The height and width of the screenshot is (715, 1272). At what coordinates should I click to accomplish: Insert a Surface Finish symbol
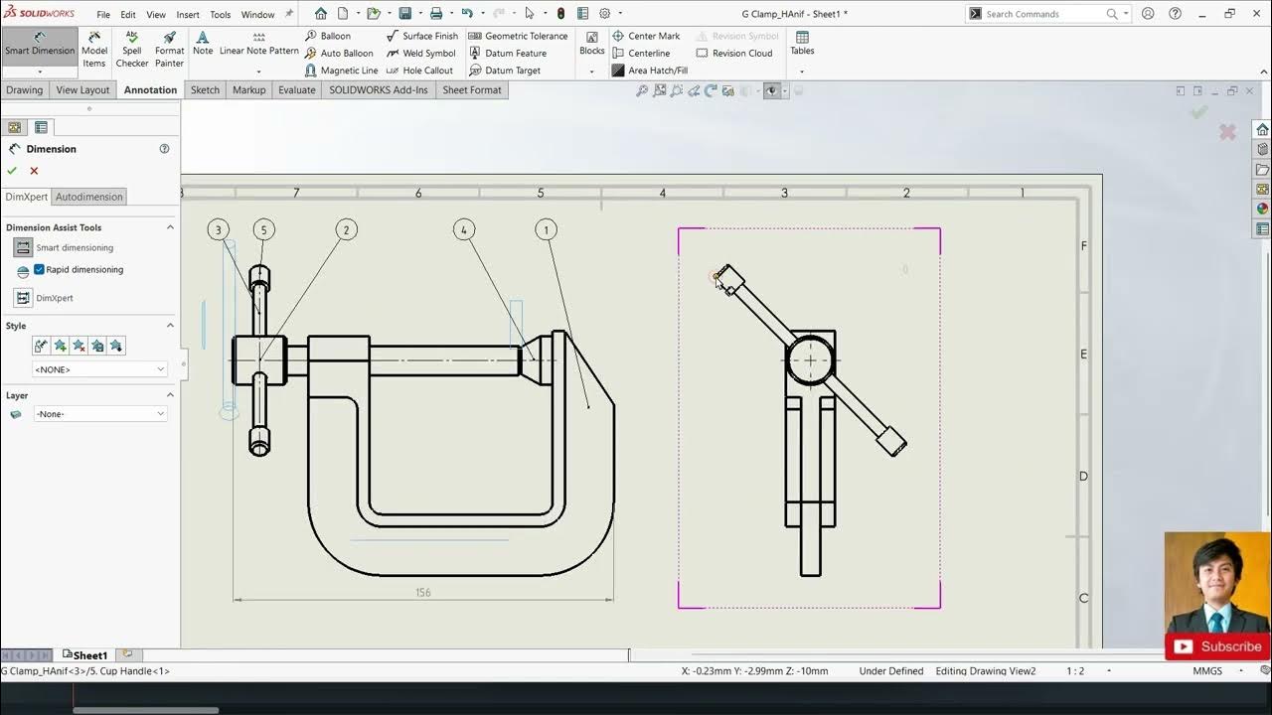(x=422, y=36)
